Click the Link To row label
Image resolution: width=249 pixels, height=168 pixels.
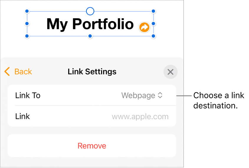(28, 96)
